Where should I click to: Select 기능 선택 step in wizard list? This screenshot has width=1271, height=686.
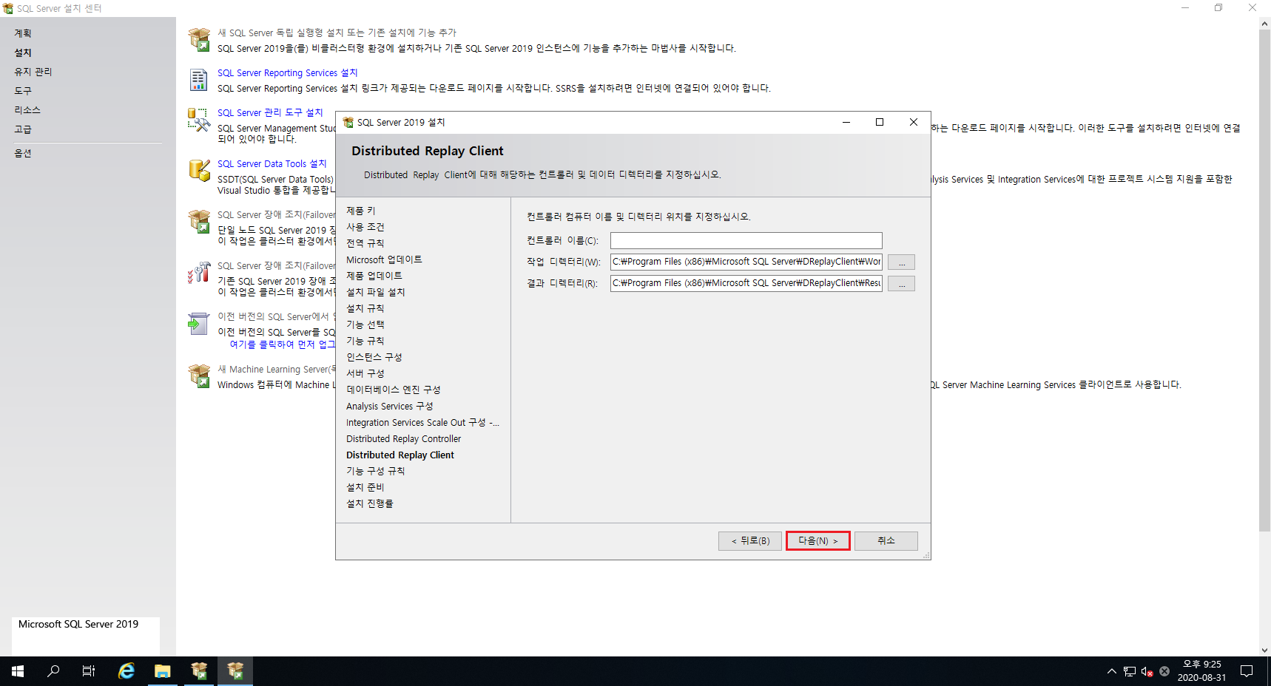[365, 325]
